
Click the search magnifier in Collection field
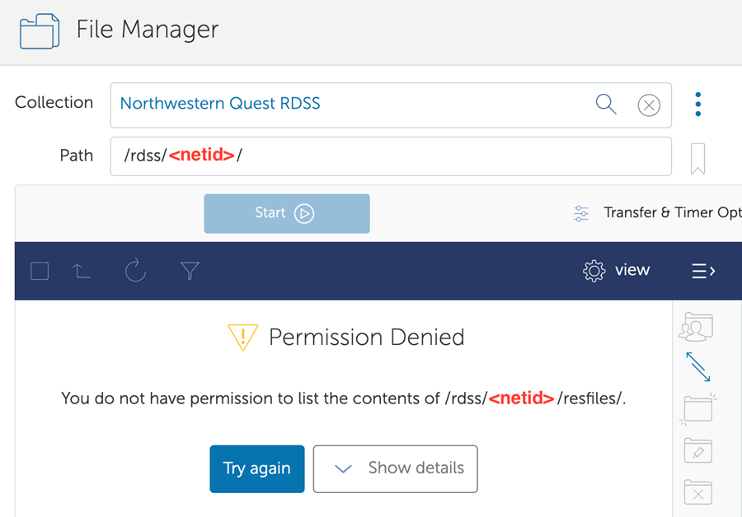606,105
